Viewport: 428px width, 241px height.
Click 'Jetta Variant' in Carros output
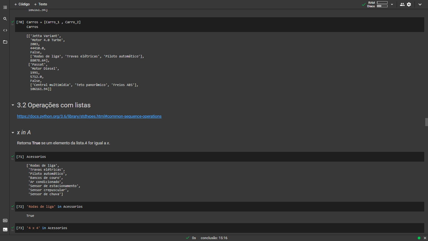[x=46, y=36]
